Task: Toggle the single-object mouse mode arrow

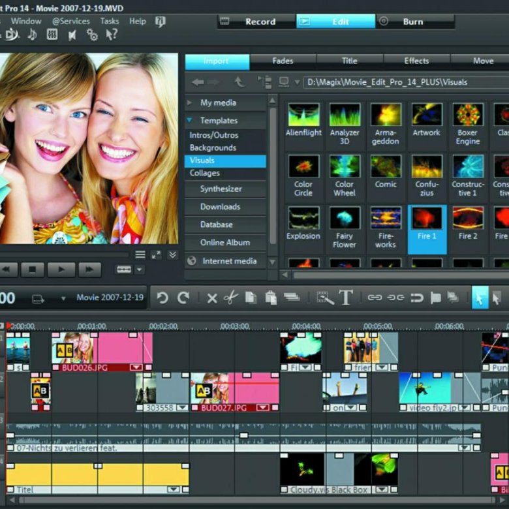Action: [479, 298]
